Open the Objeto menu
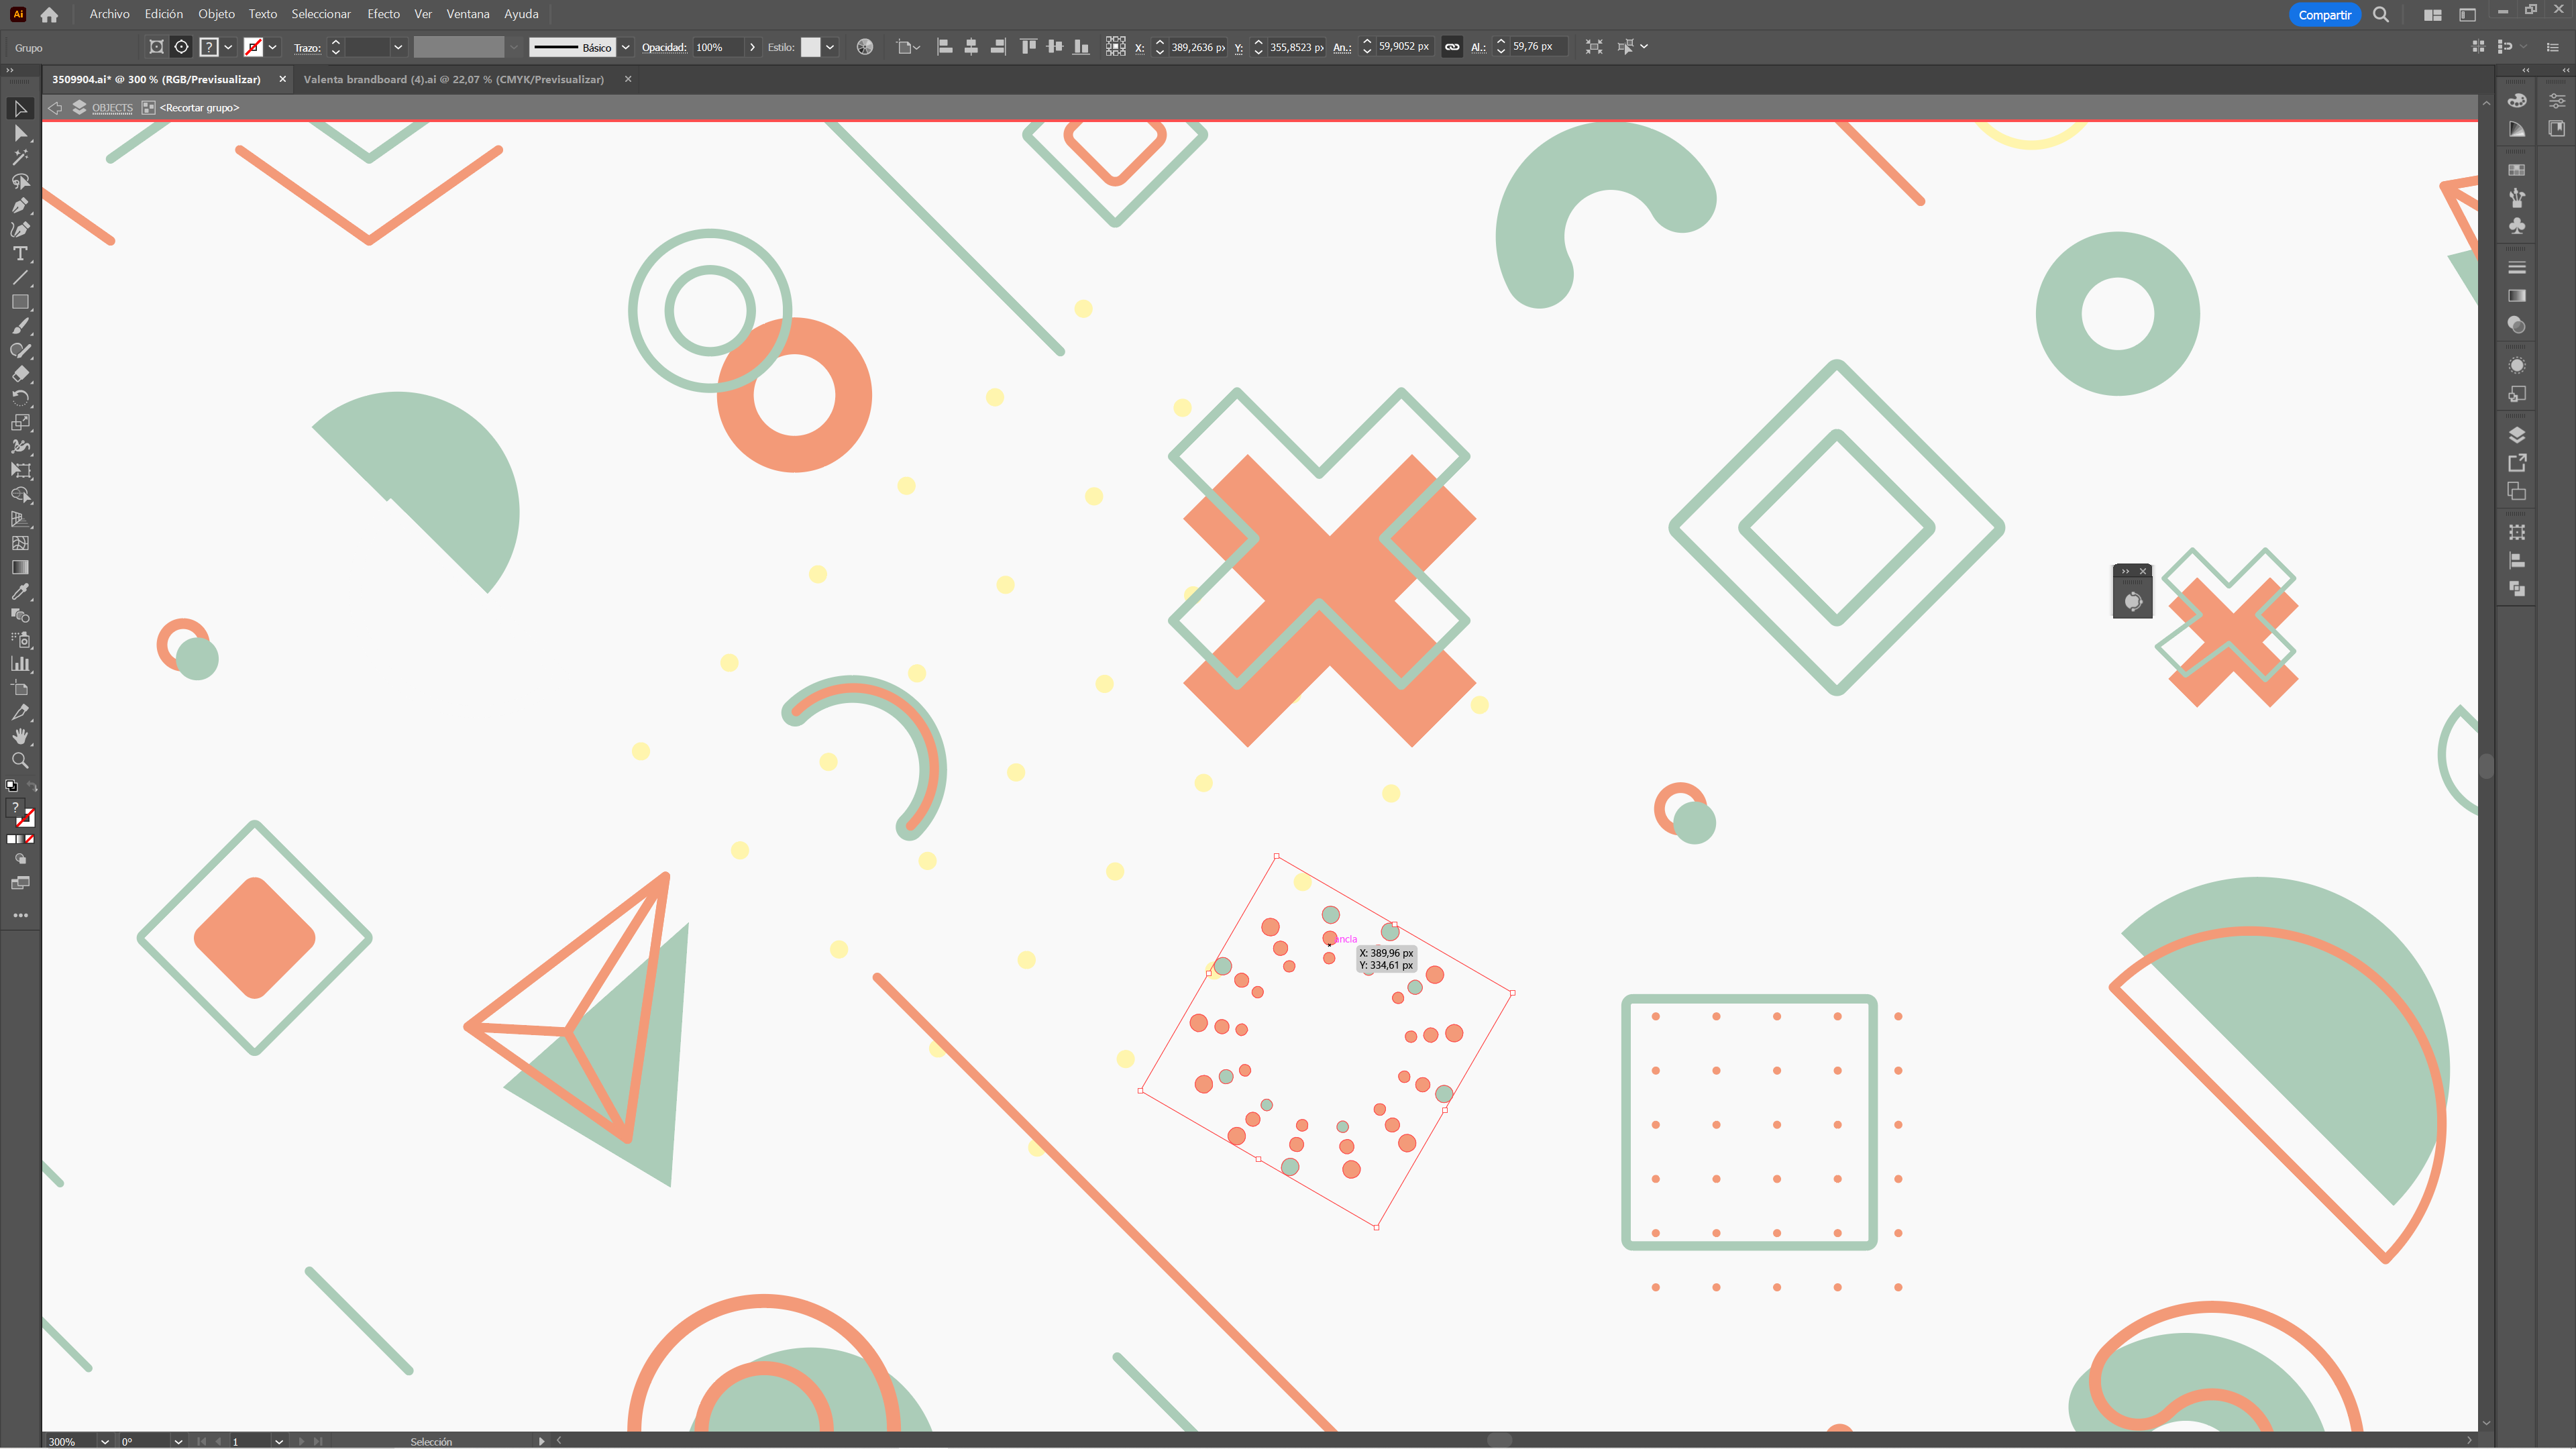This screenshot has width=2576, height=1449. tap(216, 14)
